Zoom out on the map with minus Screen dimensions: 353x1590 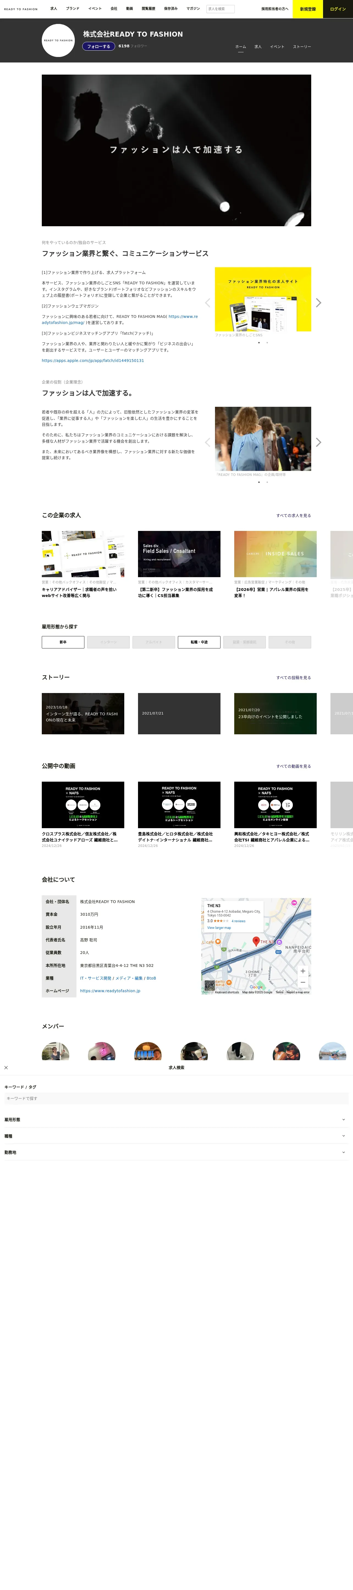point(302,982)
